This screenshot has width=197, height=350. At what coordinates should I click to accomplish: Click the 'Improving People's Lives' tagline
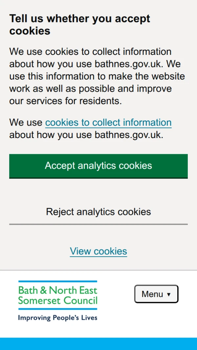coord(58,318)
